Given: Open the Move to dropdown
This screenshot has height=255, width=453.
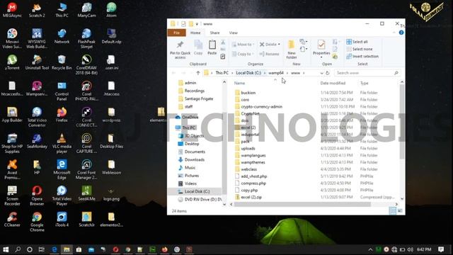Looking at the screenshot, I should tap(243, 45).
